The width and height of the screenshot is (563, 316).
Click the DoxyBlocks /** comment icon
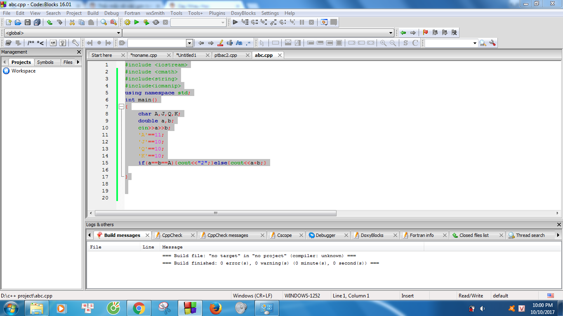pyautogui.click(x=31, y=43)
